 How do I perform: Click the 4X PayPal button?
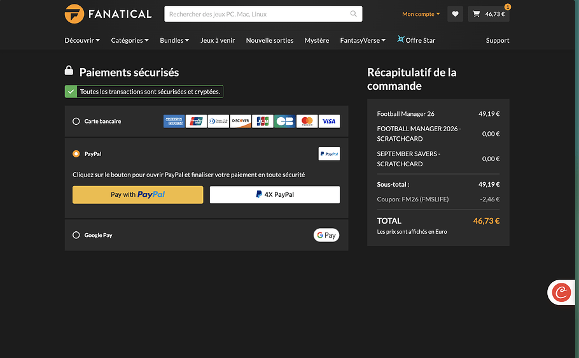click(x=275, y=194)
